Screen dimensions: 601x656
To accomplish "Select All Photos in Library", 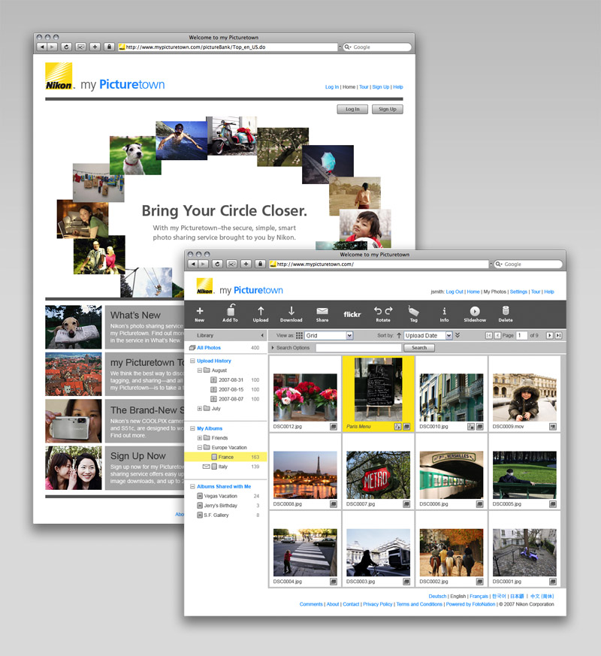I will pyautogui.click(x=209, y=348).
